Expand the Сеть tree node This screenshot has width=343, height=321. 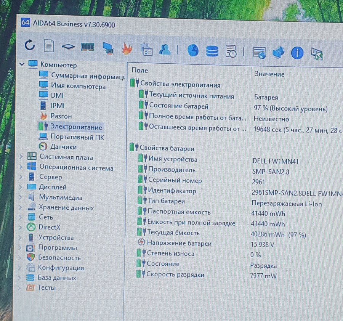click(20, 217)
